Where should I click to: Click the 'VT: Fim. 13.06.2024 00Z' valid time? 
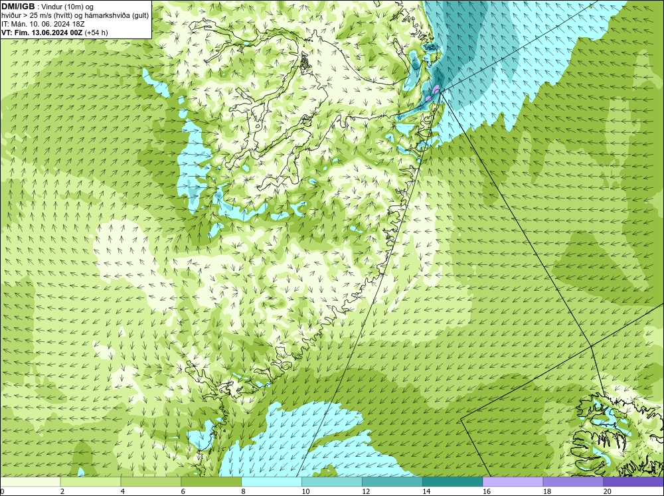(x=42, y=33)
